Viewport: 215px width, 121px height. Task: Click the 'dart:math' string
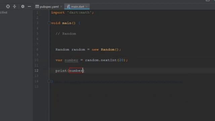[x=79, y=12]
